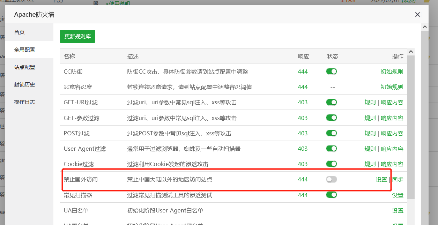438x225 pixels.
Task: Click the 444 response of 恶意容忍度
Action: pos(303,87)
